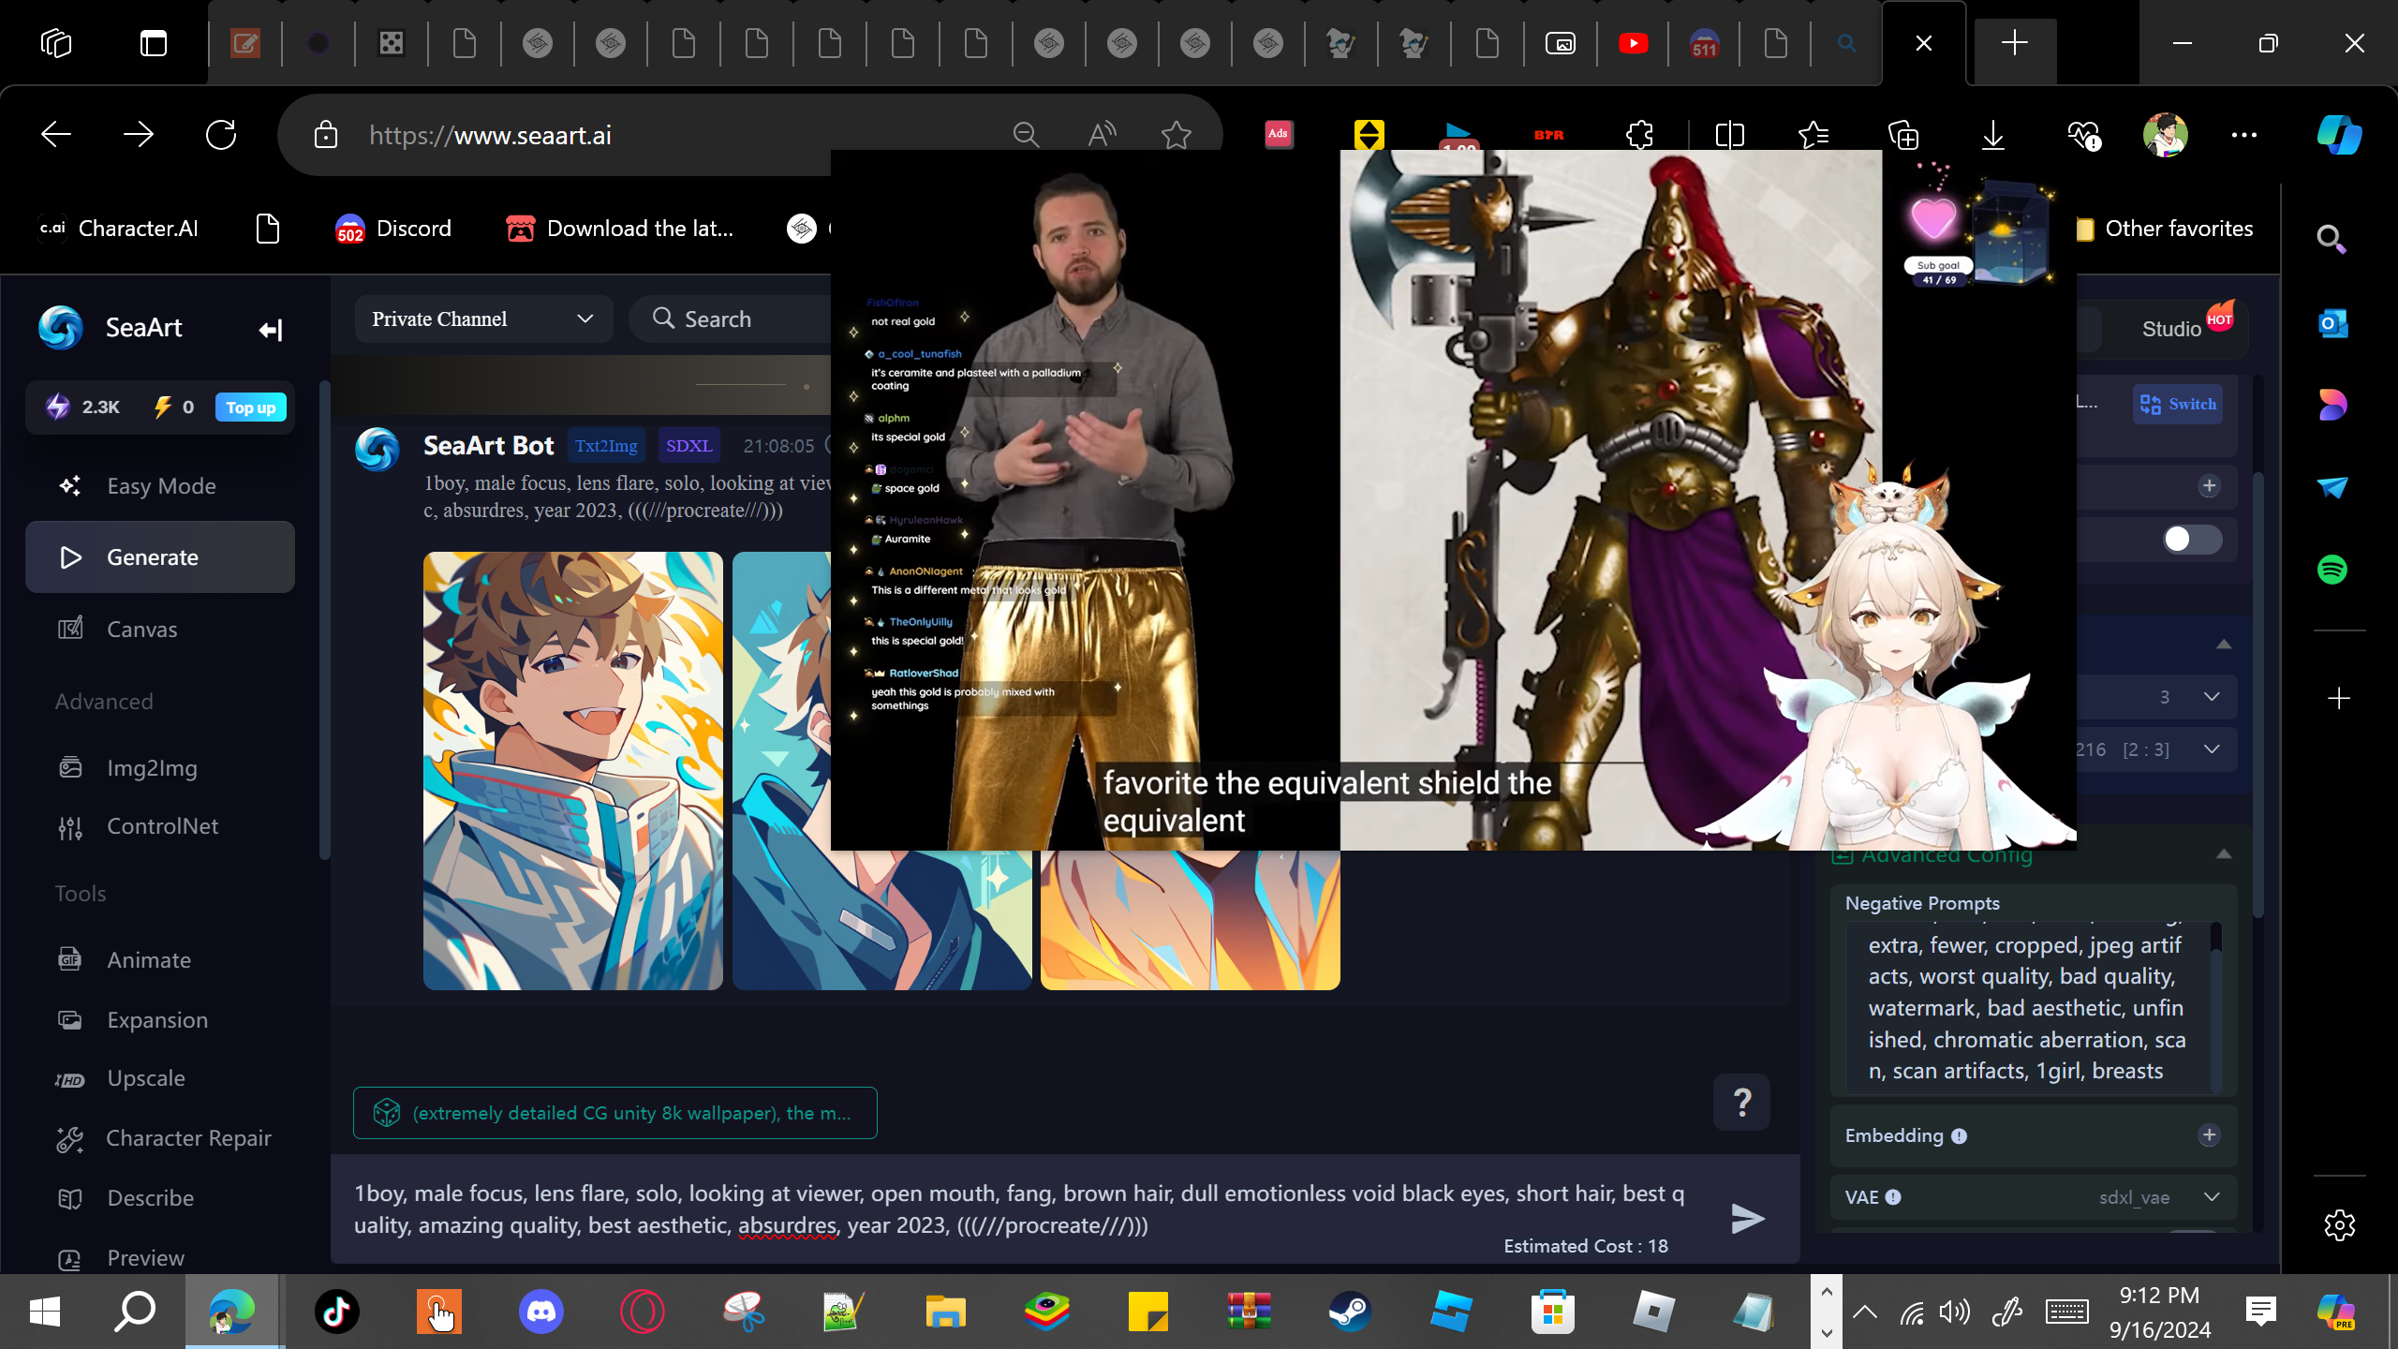Click the Negative Prompts text area

pos(2027,1008)
